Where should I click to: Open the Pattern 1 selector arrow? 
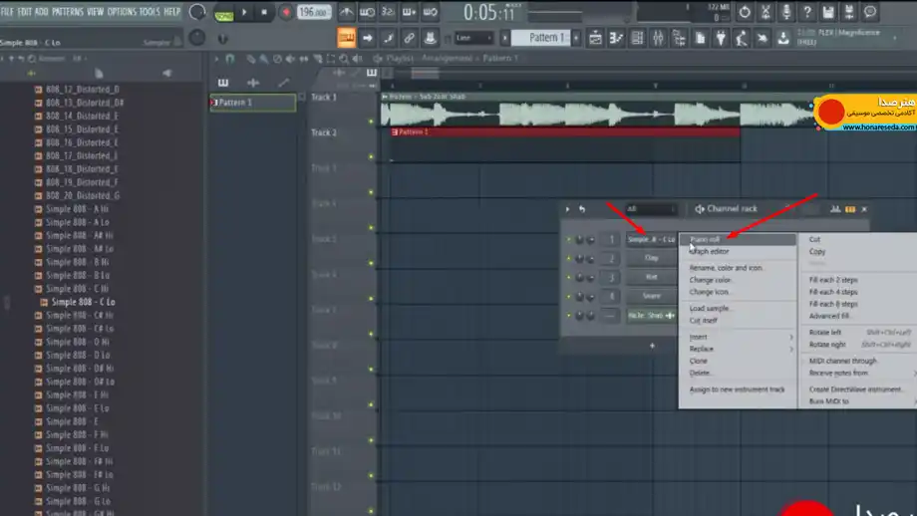[576, 39]
